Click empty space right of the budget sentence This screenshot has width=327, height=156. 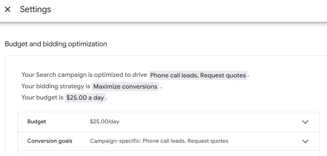(213, 98)
